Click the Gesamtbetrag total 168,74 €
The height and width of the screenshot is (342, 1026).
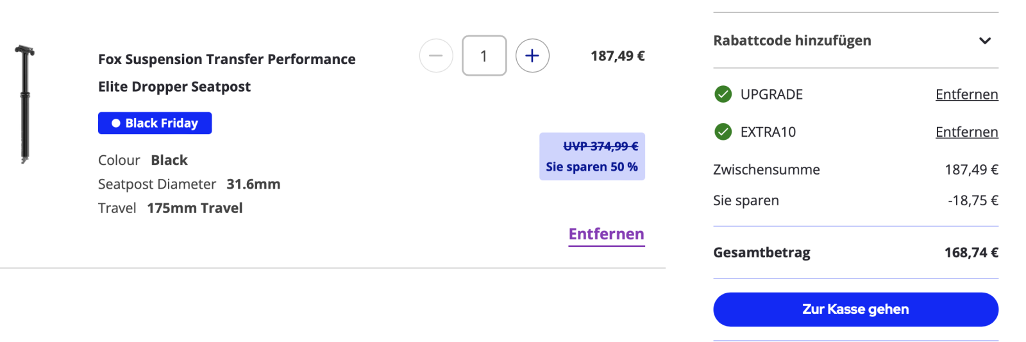pyautogui.click(x=971, y=253)
